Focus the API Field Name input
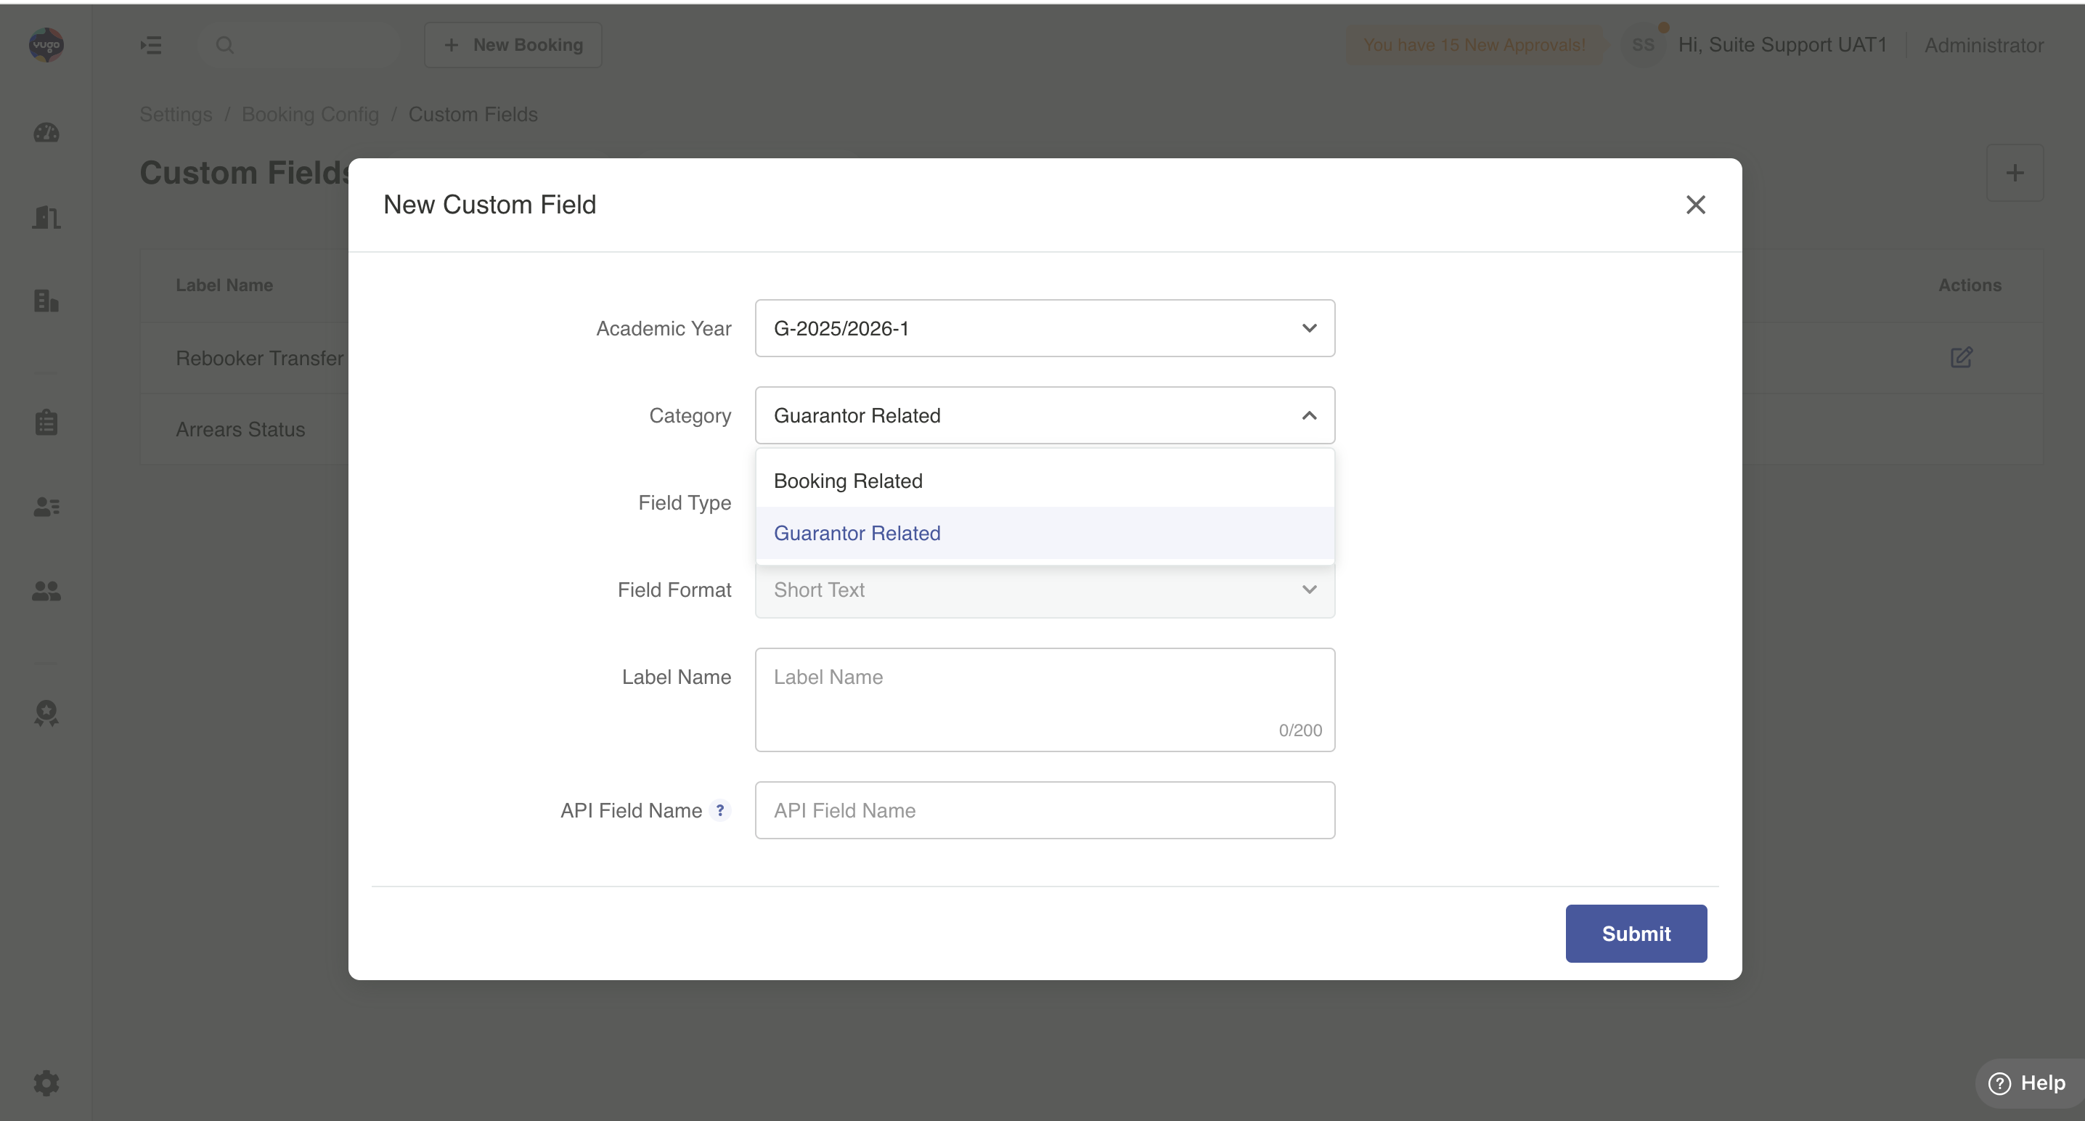The width and height of the screenshot is (2085, 1121). (1044, 810)
